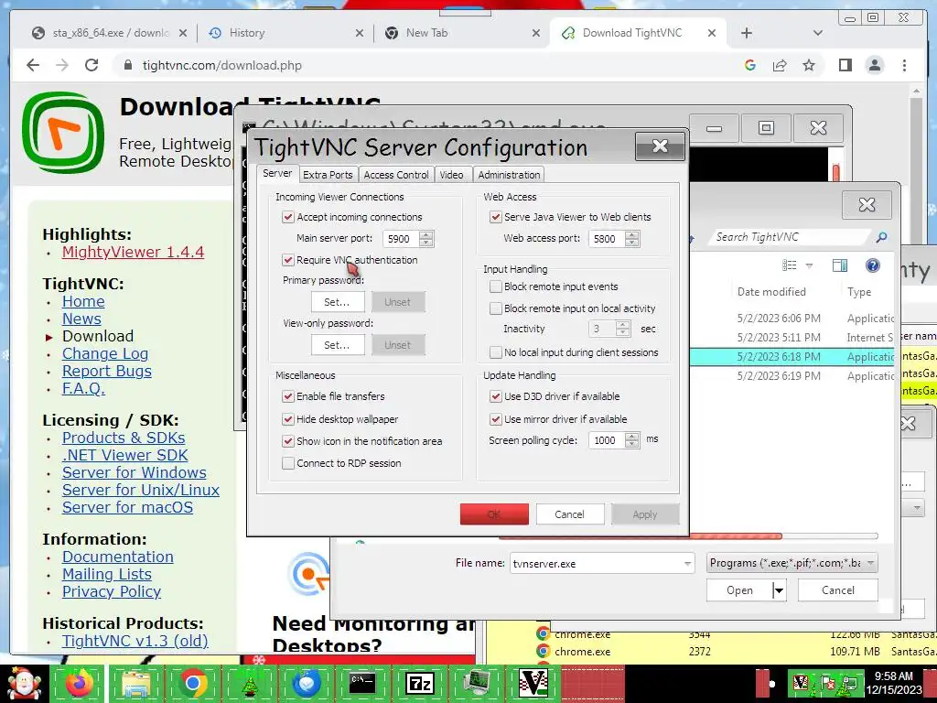Click the search magnifier in file dialog

coord(881,237)
